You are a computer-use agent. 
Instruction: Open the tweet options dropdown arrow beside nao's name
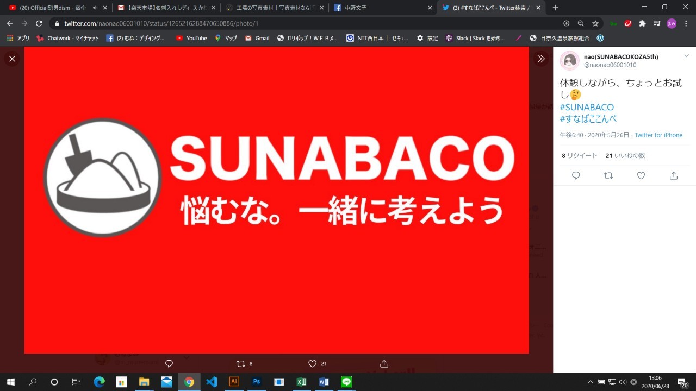686,56
